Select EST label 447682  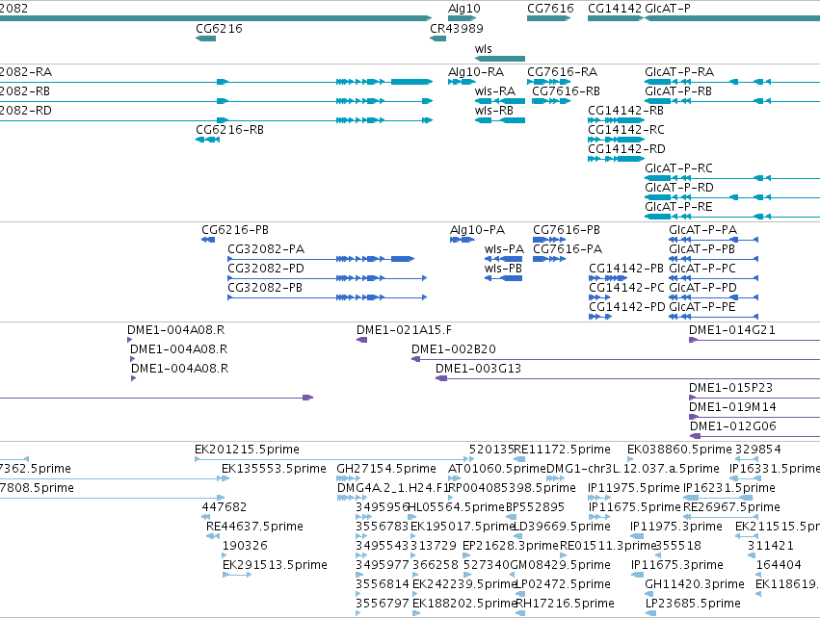point(225,507)
